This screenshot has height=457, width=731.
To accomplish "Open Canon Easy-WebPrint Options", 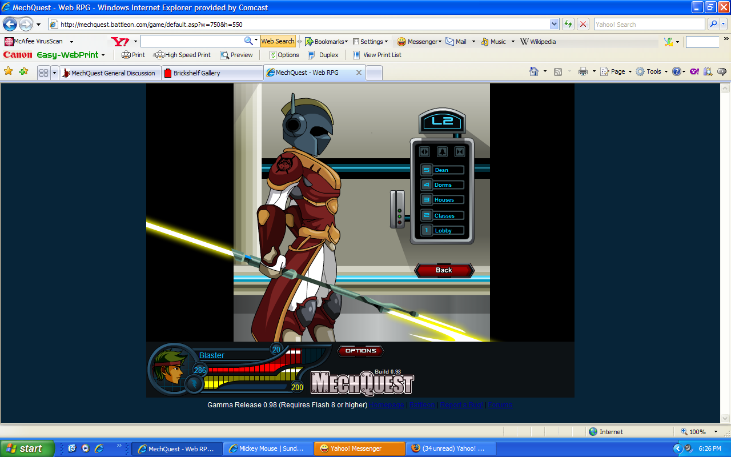I will pos(284,55).
